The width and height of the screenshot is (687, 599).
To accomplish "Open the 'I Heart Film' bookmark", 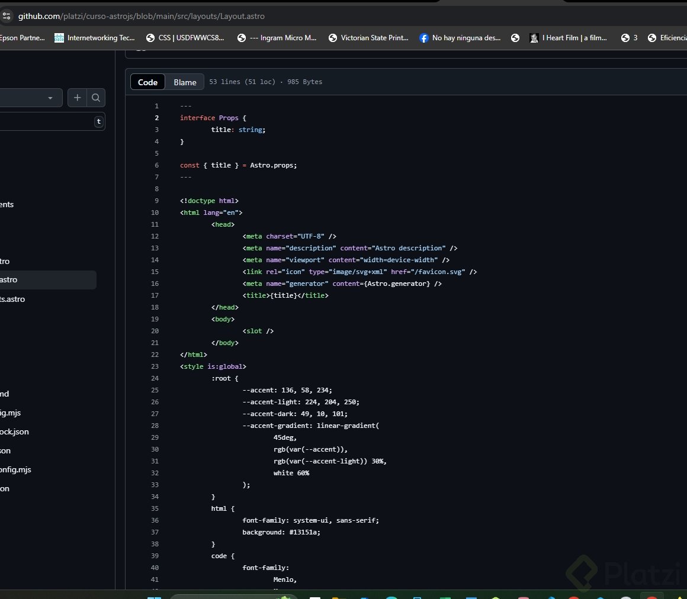I will pos(568,38).
